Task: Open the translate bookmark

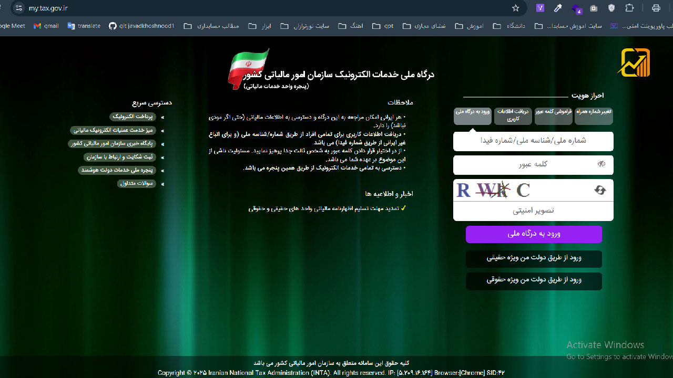Action: pyautogui.click(x=84, y=26)
